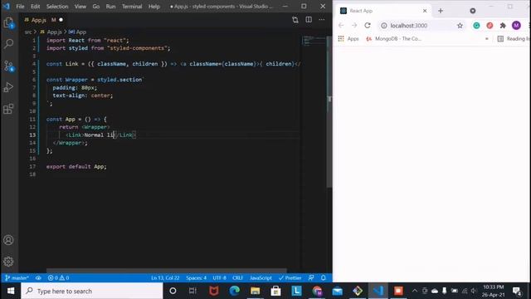Open the File menu

pyautogui.click(x=20, y=7)
